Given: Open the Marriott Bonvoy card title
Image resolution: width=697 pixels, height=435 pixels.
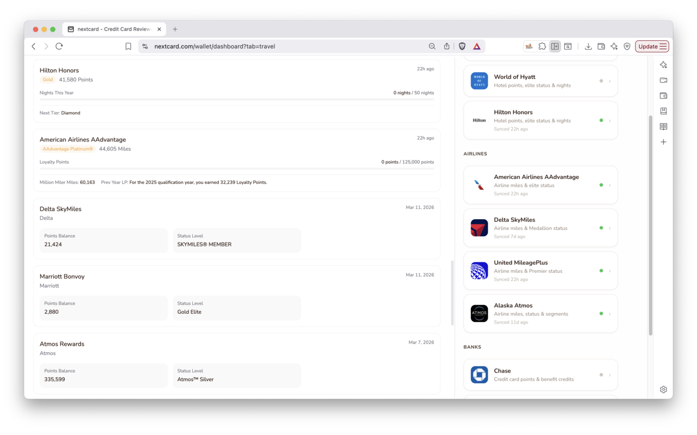Looking at the screenshot, I should tap(62, 276).
